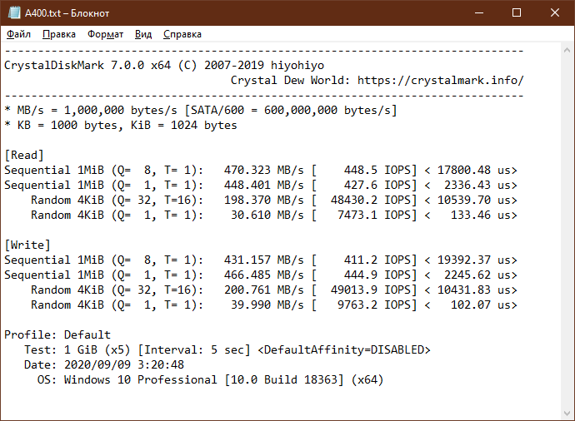
Task: Open the Справка menu
Action: 182,34
